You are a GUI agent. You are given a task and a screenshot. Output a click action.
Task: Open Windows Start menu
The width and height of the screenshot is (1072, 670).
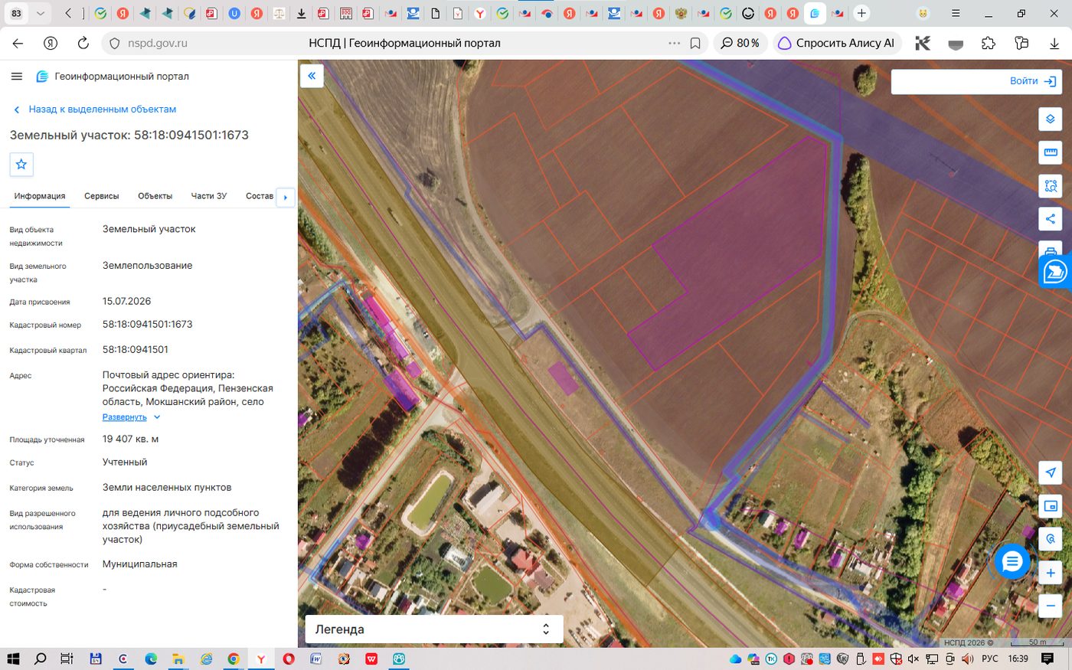[13, 659]
